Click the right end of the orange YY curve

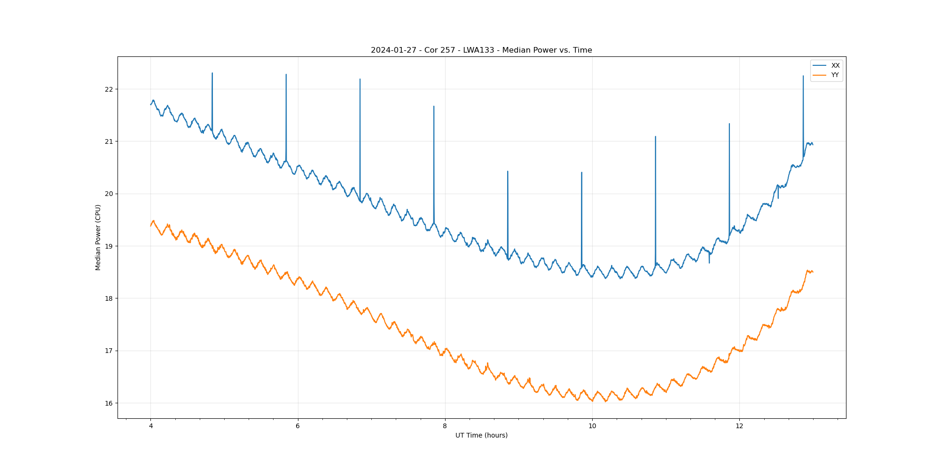813,272
